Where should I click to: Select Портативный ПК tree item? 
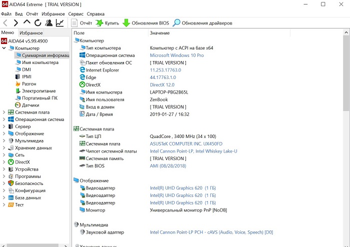36,98
